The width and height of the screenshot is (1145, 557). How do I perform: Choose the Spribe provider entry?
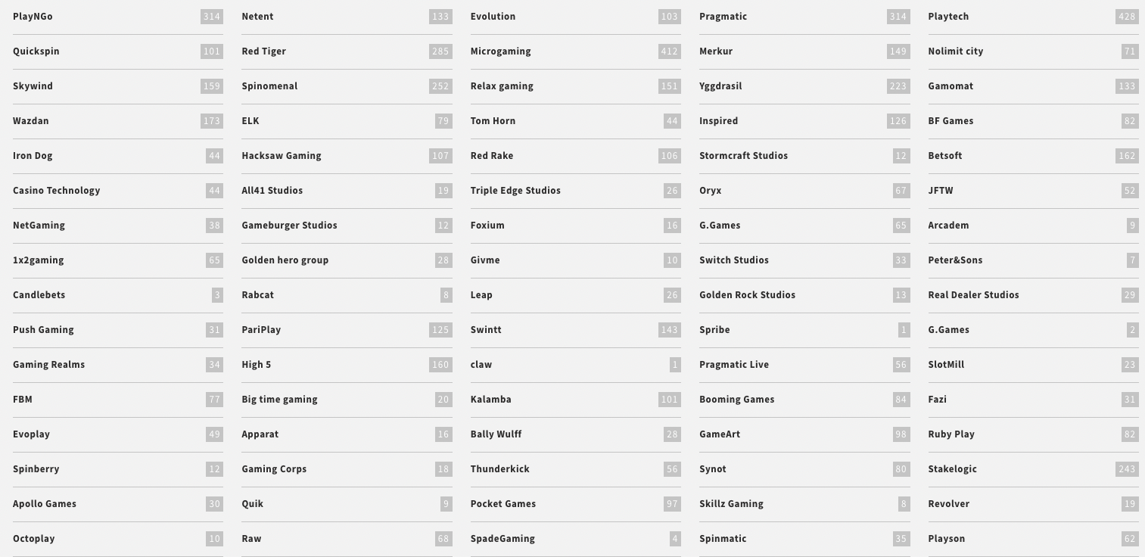804,330
